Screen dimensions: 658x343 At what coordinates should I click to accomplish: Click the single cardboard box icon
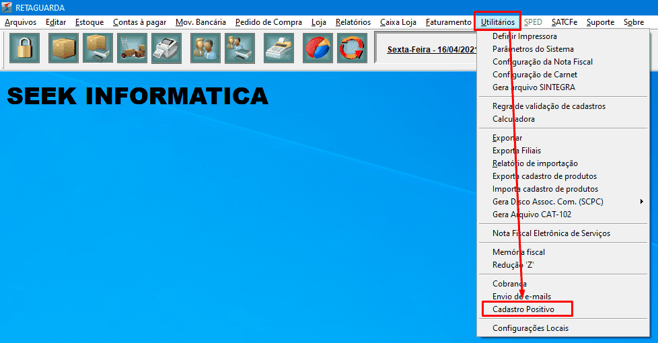(63, 48)
